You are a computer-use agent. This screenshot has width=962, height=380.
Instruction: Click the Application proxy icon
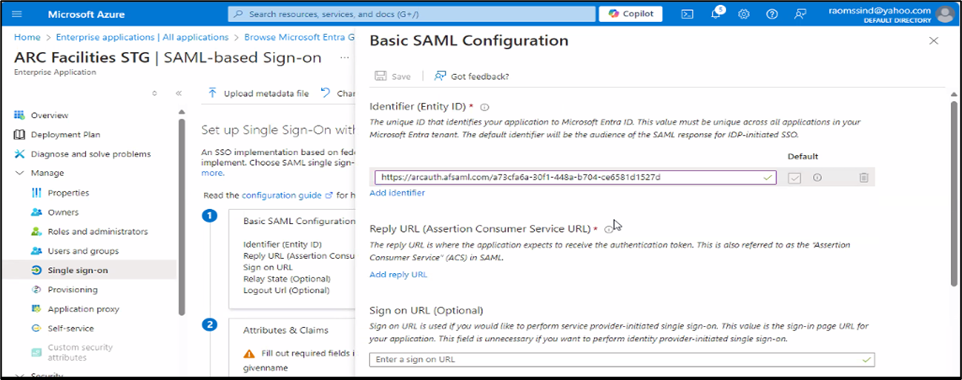[36, 308]
